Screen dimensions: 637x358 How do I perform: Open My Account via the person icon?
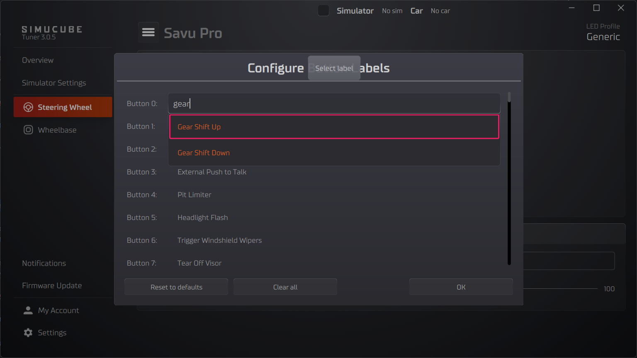[x=28, y=310]
